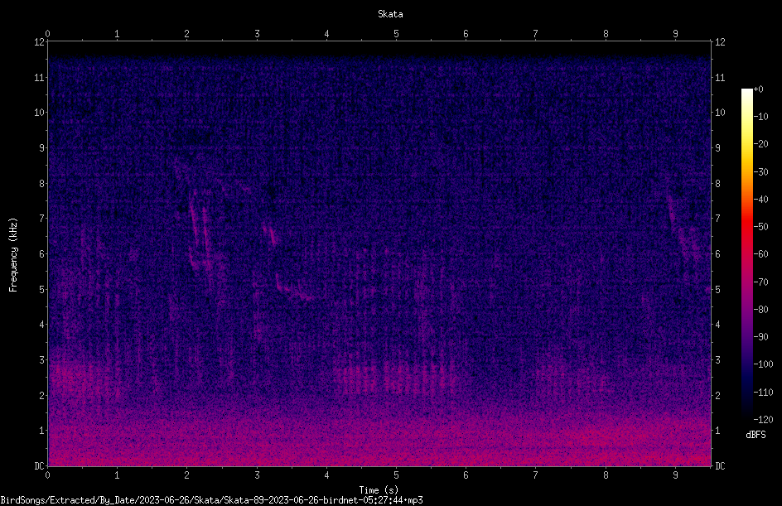Click the "12" tick on the right frequency axis
782x506 pixels.
(720, 42)
